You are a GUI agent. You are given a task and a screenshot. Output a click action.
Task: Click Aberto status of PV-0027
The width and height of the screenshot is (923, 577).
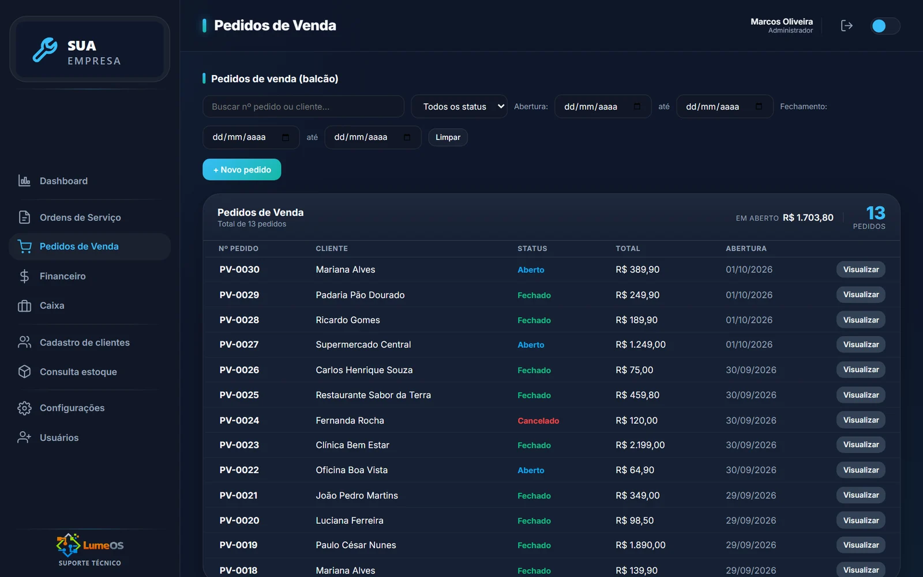(531, 345)
